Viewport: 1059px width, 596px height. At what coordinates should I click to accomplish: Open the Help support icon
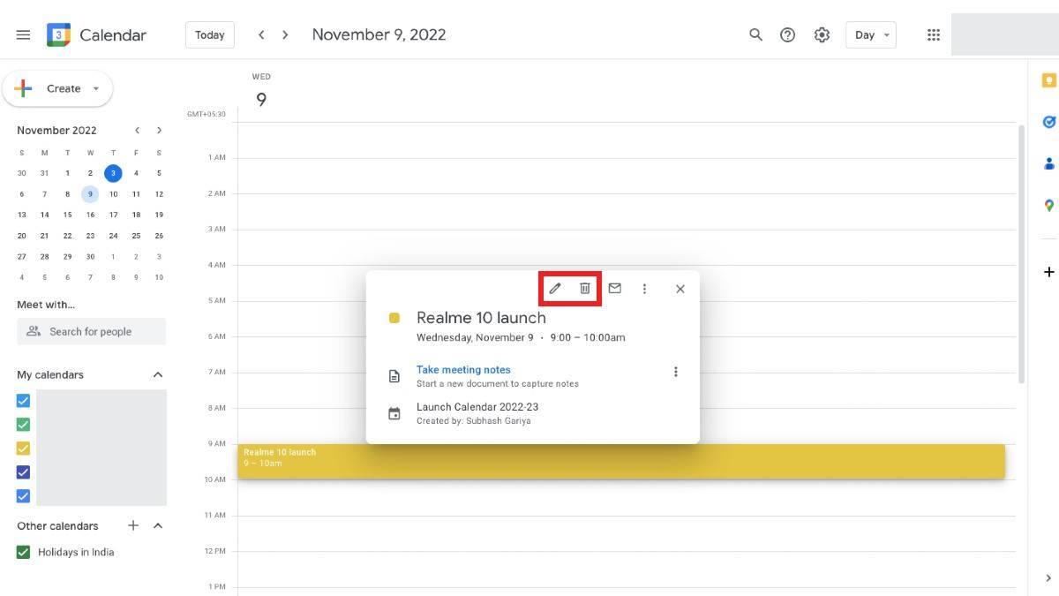tap(788, 35)
